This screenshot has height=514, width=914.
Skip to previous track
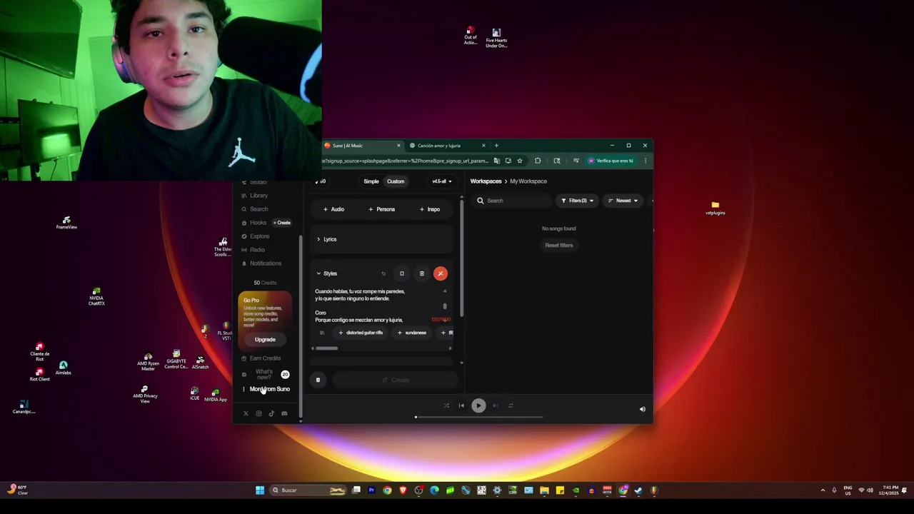461,405
